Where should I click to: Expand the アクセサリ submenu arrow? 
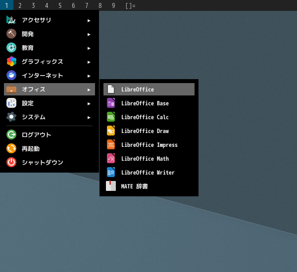[89, 20]
